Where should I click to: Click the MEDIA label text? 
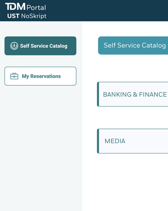click(x=115, y=141)
